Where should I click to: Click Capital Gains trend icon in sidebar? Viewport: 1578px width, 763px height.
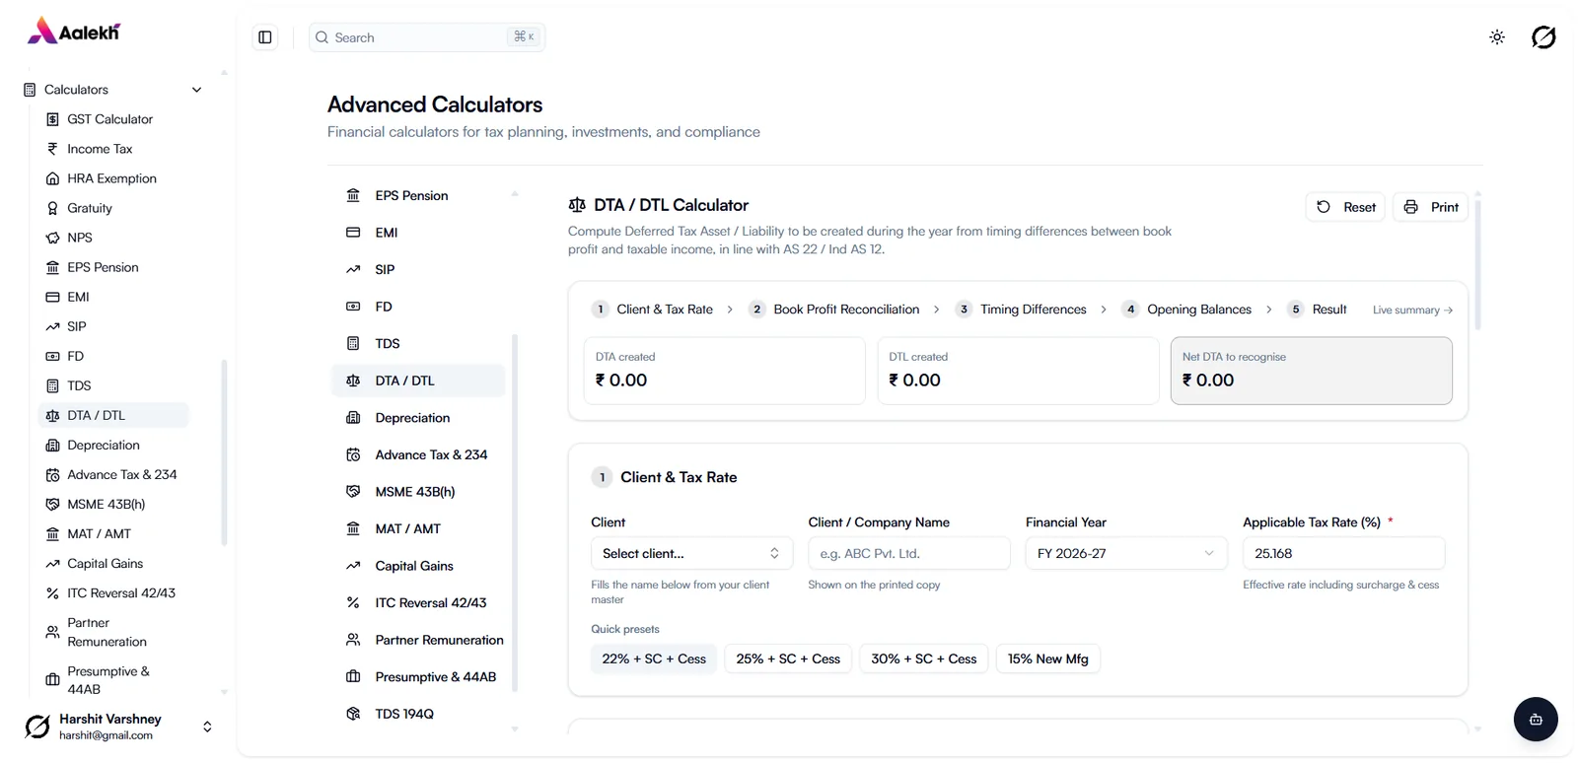[x=53, y=564]
